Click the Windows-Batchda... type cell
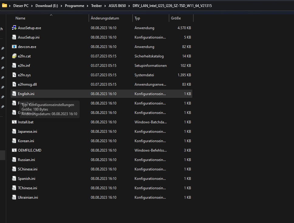 click(150, 122)
